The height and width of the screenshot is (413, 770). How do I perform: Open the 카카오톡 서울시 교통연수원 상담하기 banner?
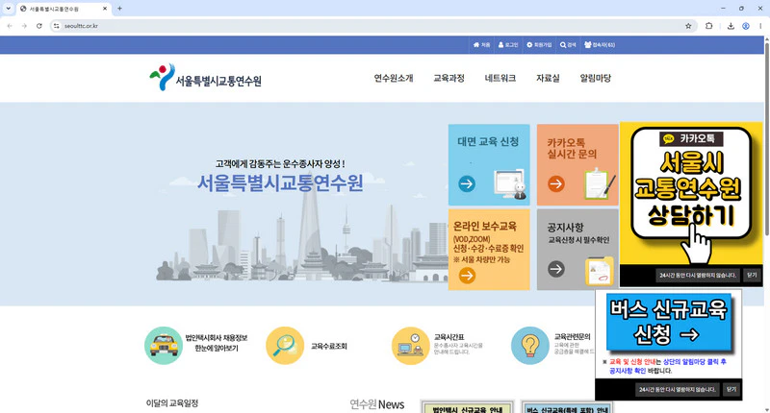tap(691, 193)
